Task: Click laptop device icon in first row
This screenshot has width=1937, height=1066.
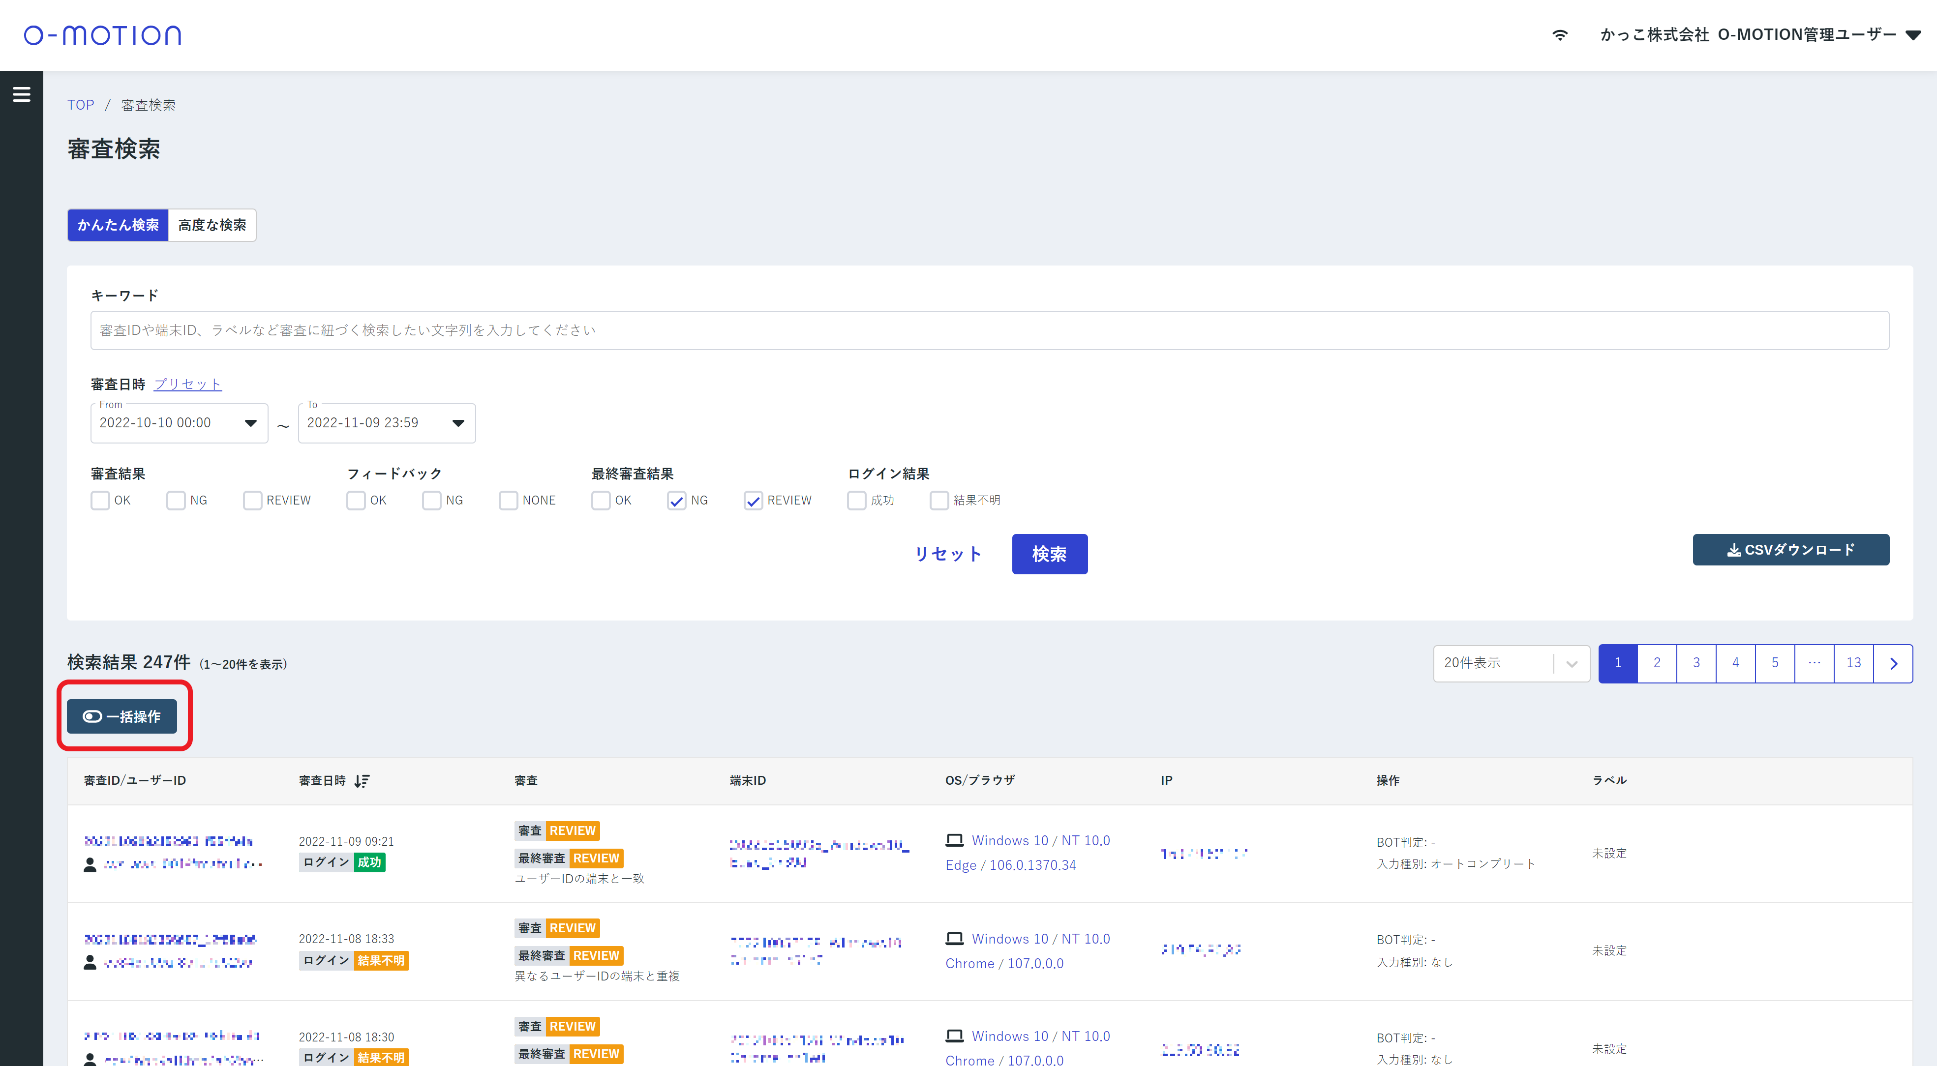Action: [954, 840]
